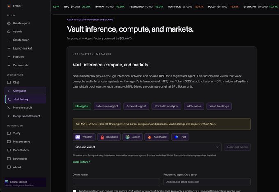Select the Backpack wallet icon

tap(102, 137)
